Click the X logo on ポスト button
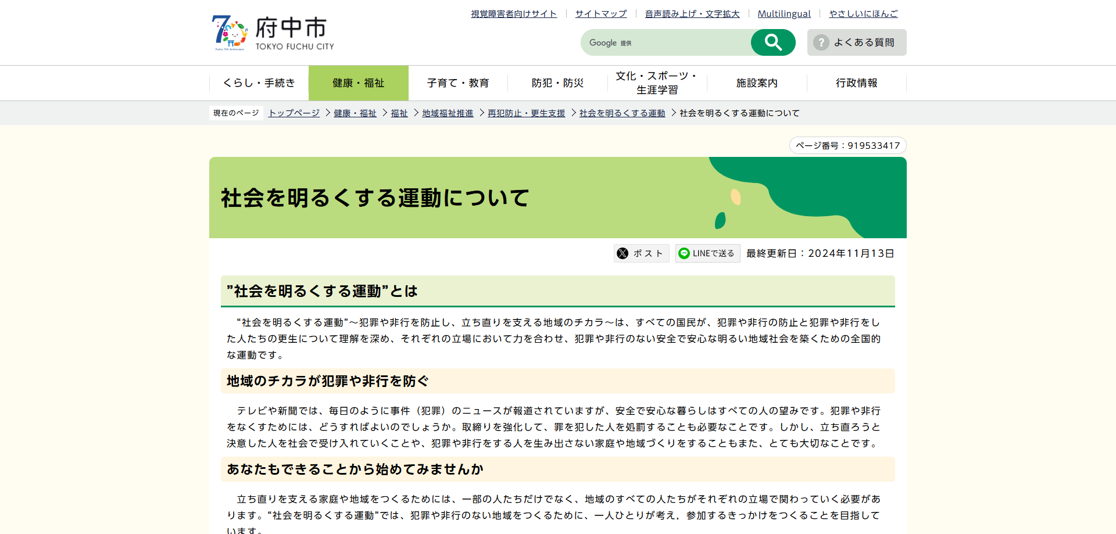 coord(623,253)
